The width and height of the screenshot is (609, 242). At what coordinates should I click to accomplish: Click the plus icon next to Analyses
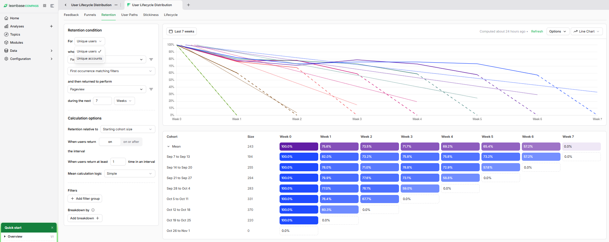(x=52, y=26)
